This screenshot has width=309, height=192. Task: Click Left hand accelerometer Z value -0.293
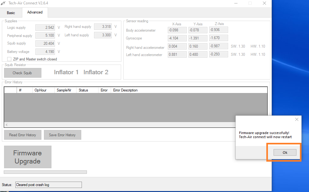click(x=219, y=54)
